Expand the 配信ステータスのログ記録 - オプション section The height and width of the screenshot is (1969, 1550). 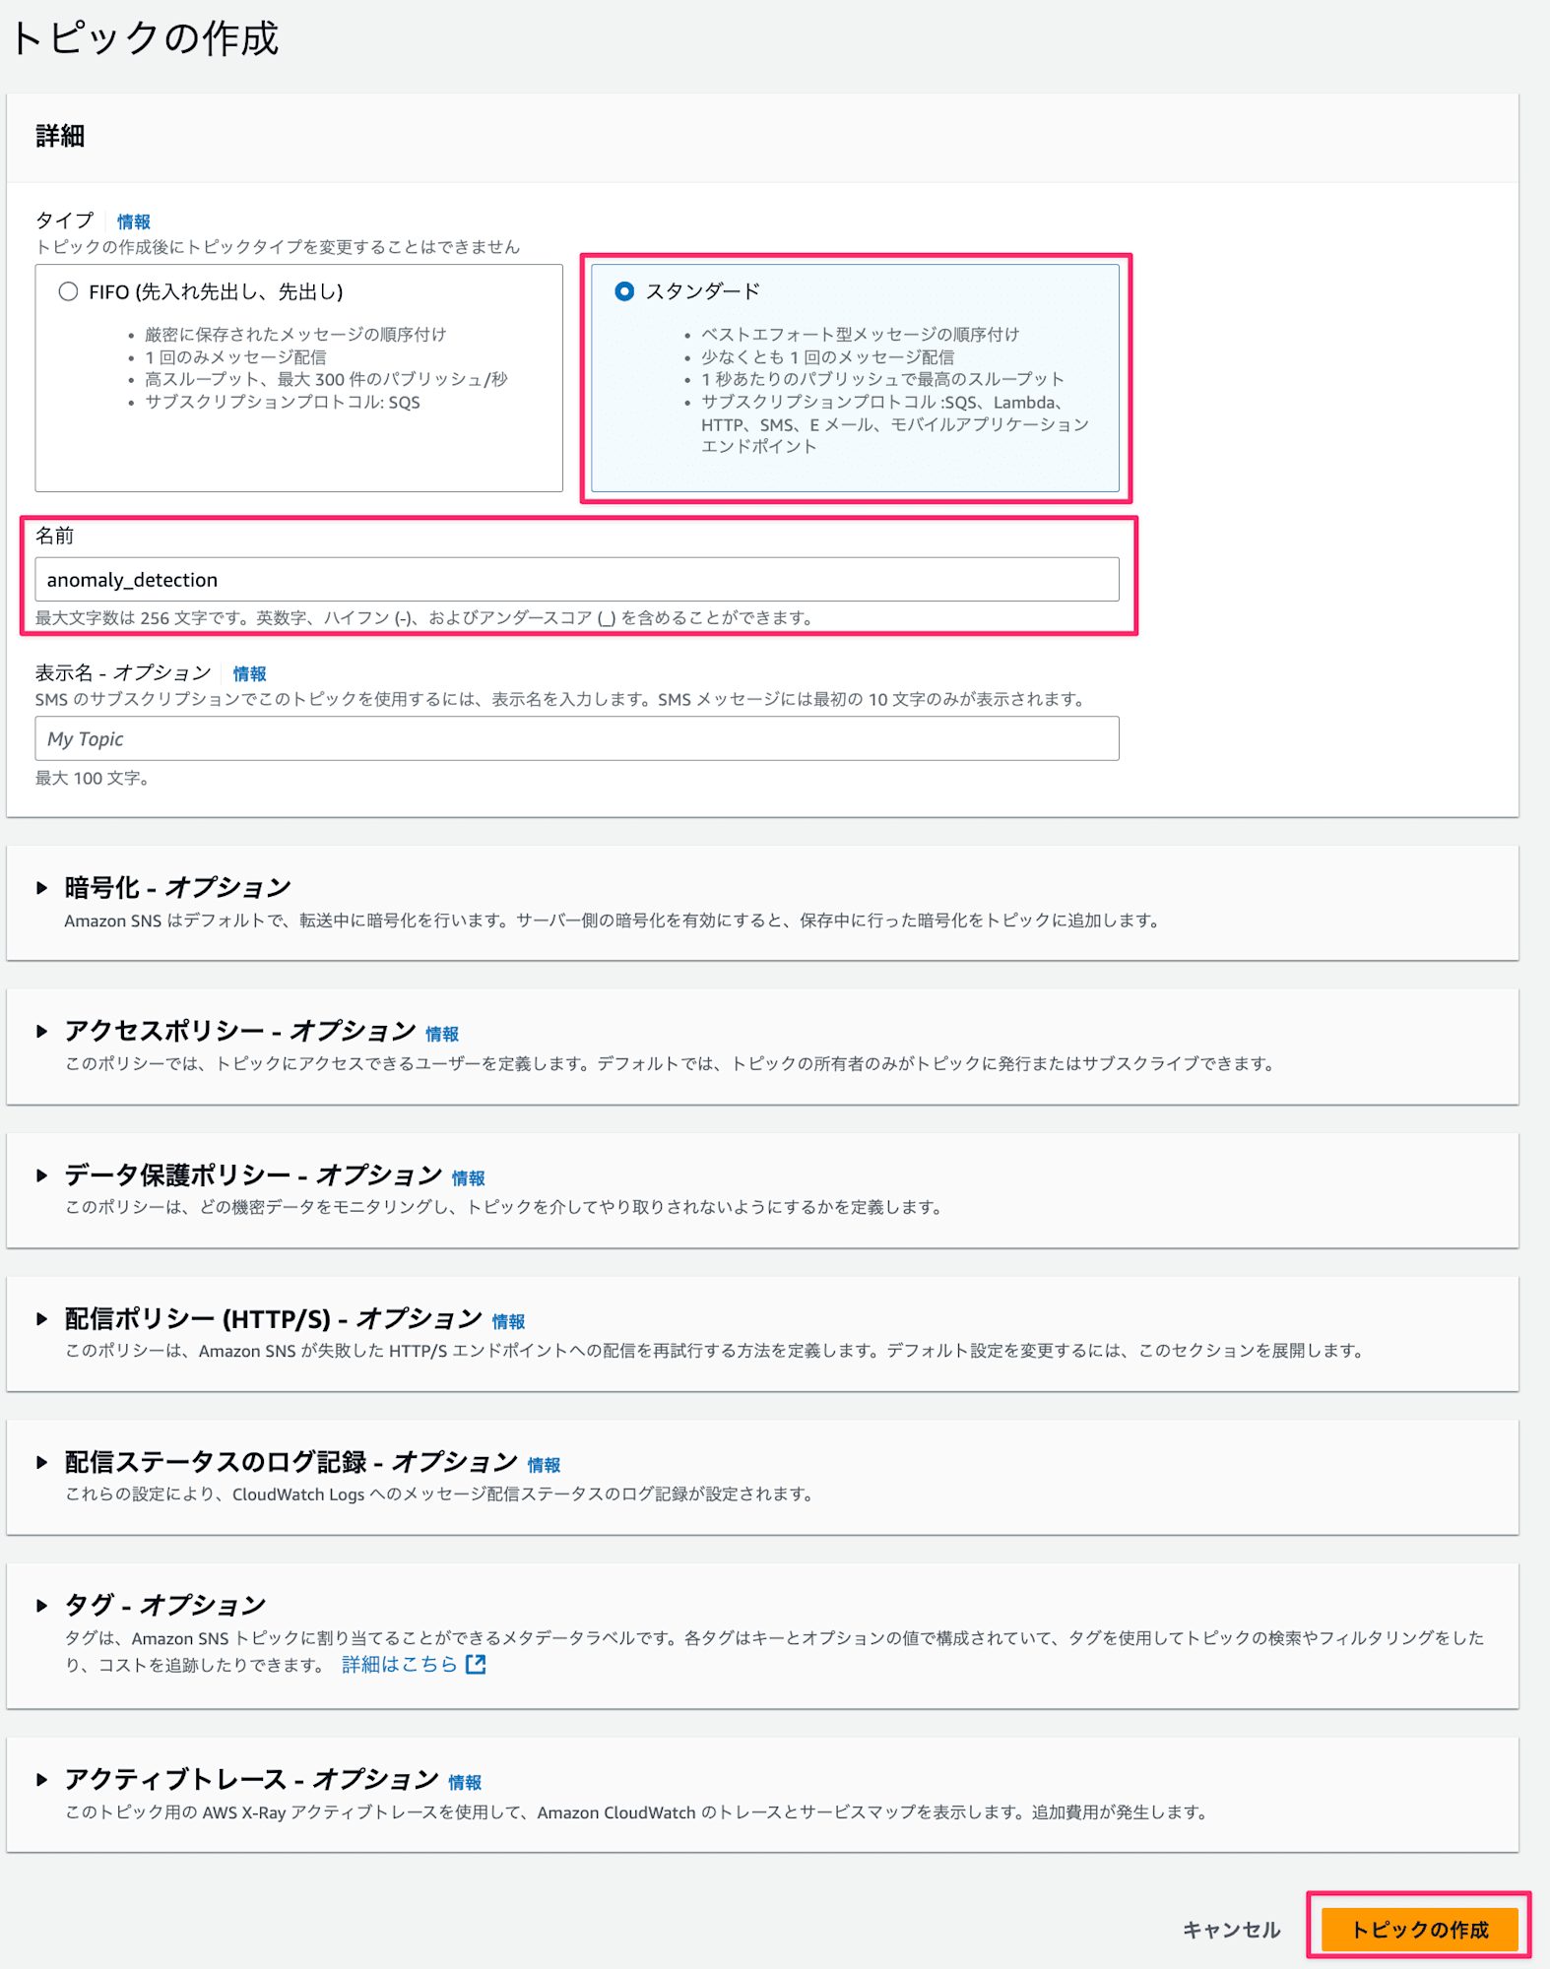click(41, 1463)
